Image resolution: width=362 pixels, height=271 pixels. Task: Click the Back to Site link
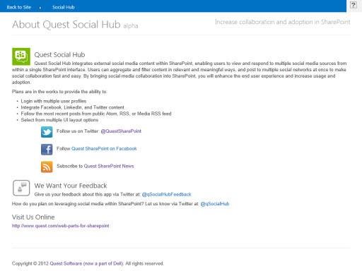[19, 7]
